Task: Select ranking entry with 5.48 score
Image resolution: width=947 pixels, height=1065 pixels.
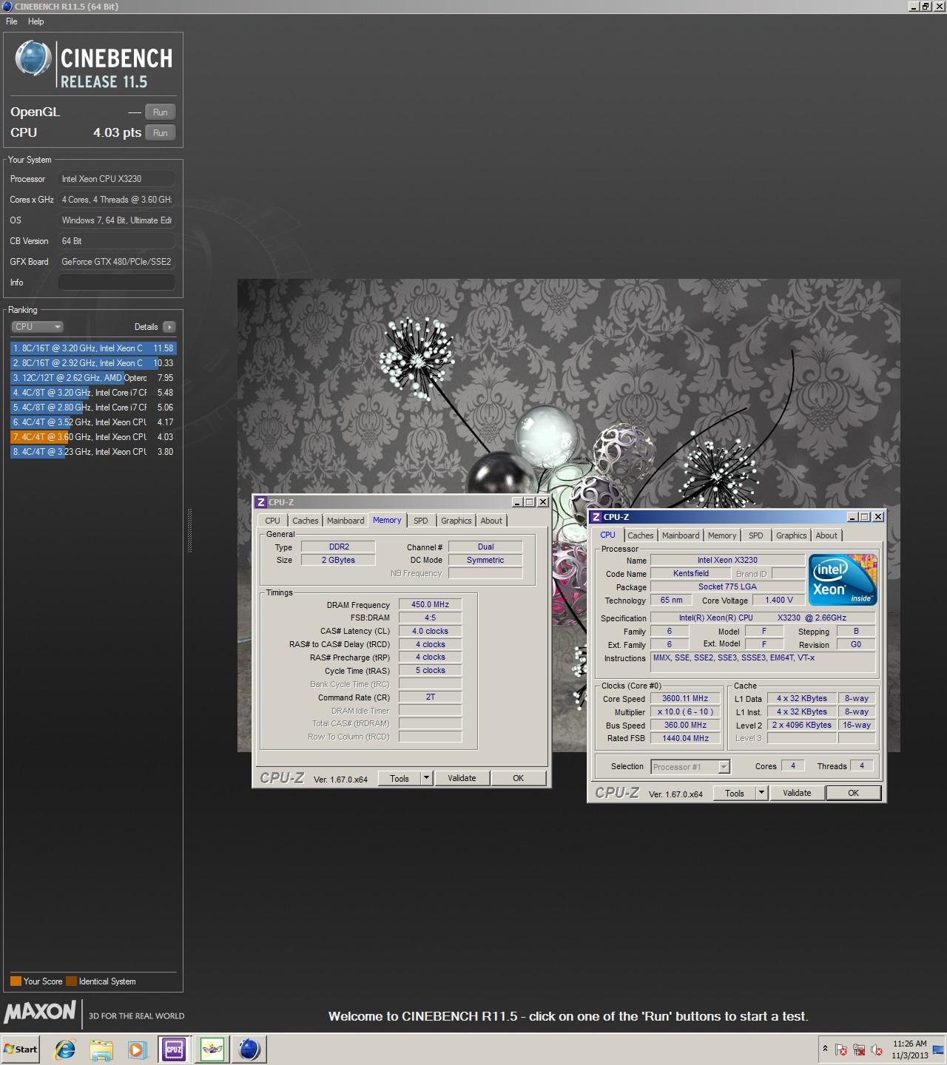Action: click(x=93, y=393)
